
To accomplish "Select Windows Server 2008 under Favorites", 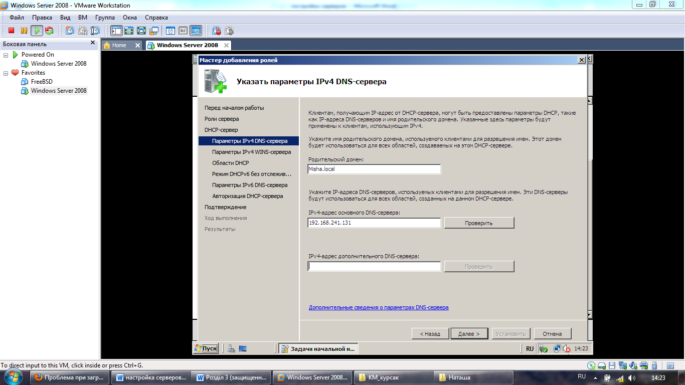I will pos(59,91).
